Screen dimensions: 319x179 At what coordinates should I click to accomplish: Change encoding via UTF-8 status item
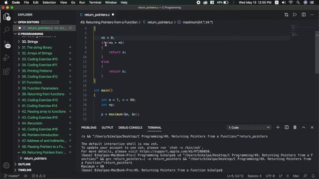point(270,176)
